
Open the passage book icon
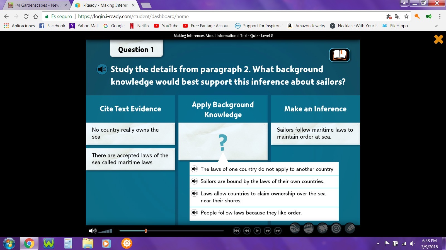(x=340, y=55)
